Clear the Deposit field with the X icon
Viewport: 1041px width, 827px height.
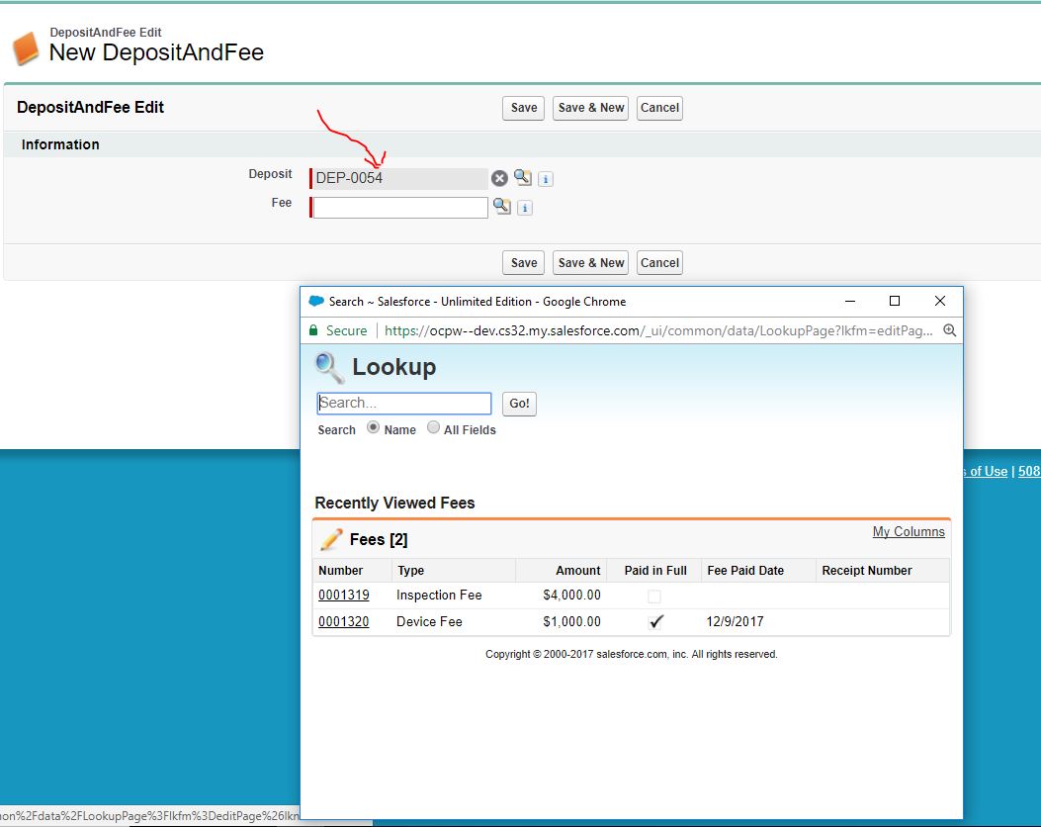(499, 178)
